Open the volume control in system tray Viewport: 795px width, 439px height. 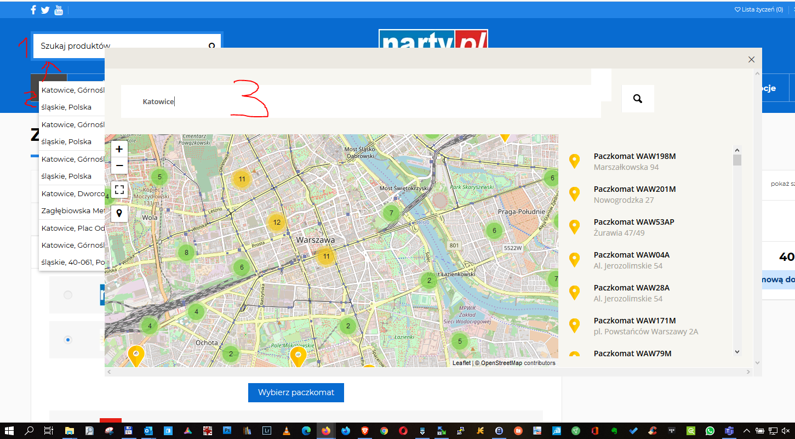785,431
